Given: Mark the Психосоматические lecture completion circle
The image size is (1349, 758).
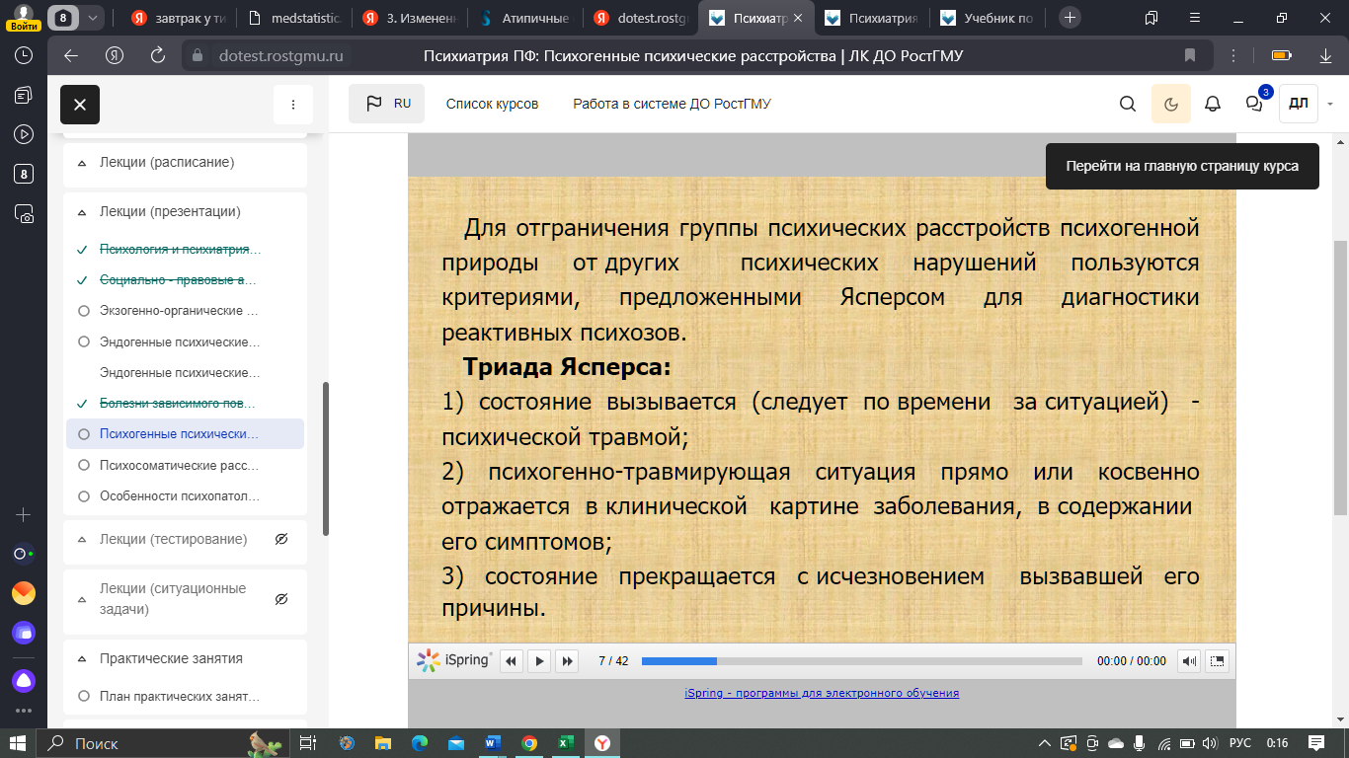Looking at the screenshot, I should click(x=83, y=465).
